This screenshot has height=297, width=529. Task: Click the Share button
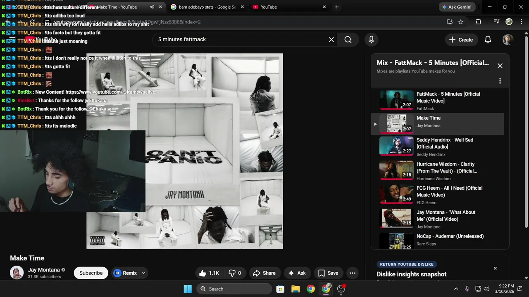(264, 273)
